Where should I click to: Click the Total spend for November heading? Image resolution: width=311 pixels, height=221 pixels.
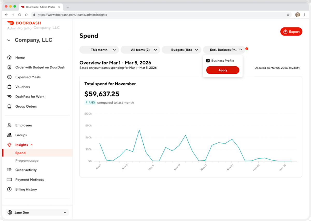tap(110, 84)
